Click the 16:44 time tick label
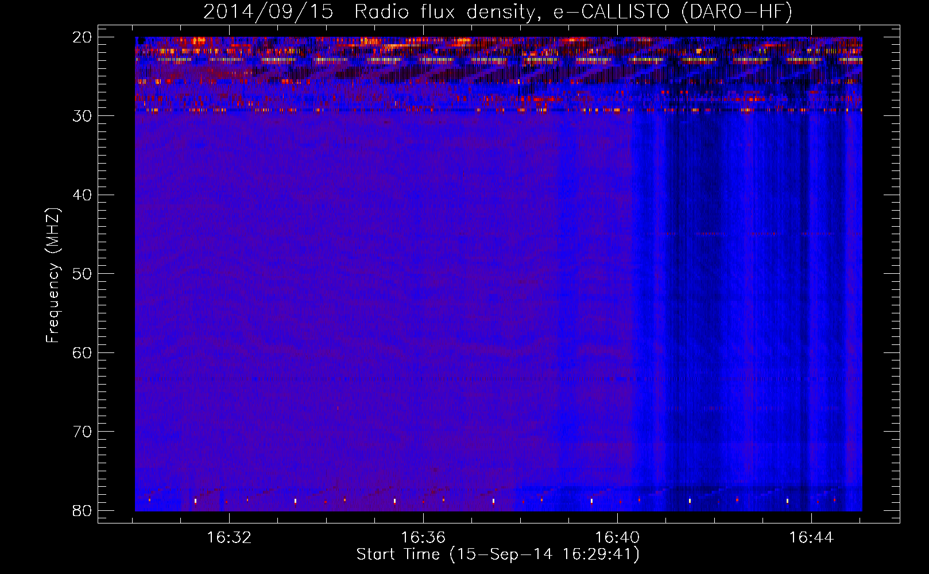The height and width of the screenshot is (574, 929). coord(811,538)
